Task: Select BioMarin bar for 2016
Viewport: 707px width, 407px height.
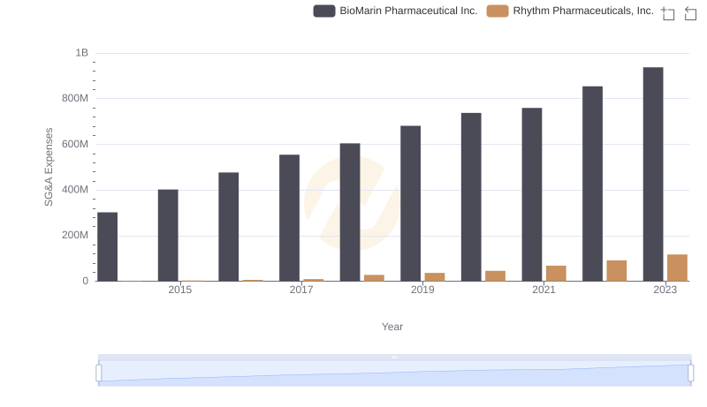Action: [229, 227]
